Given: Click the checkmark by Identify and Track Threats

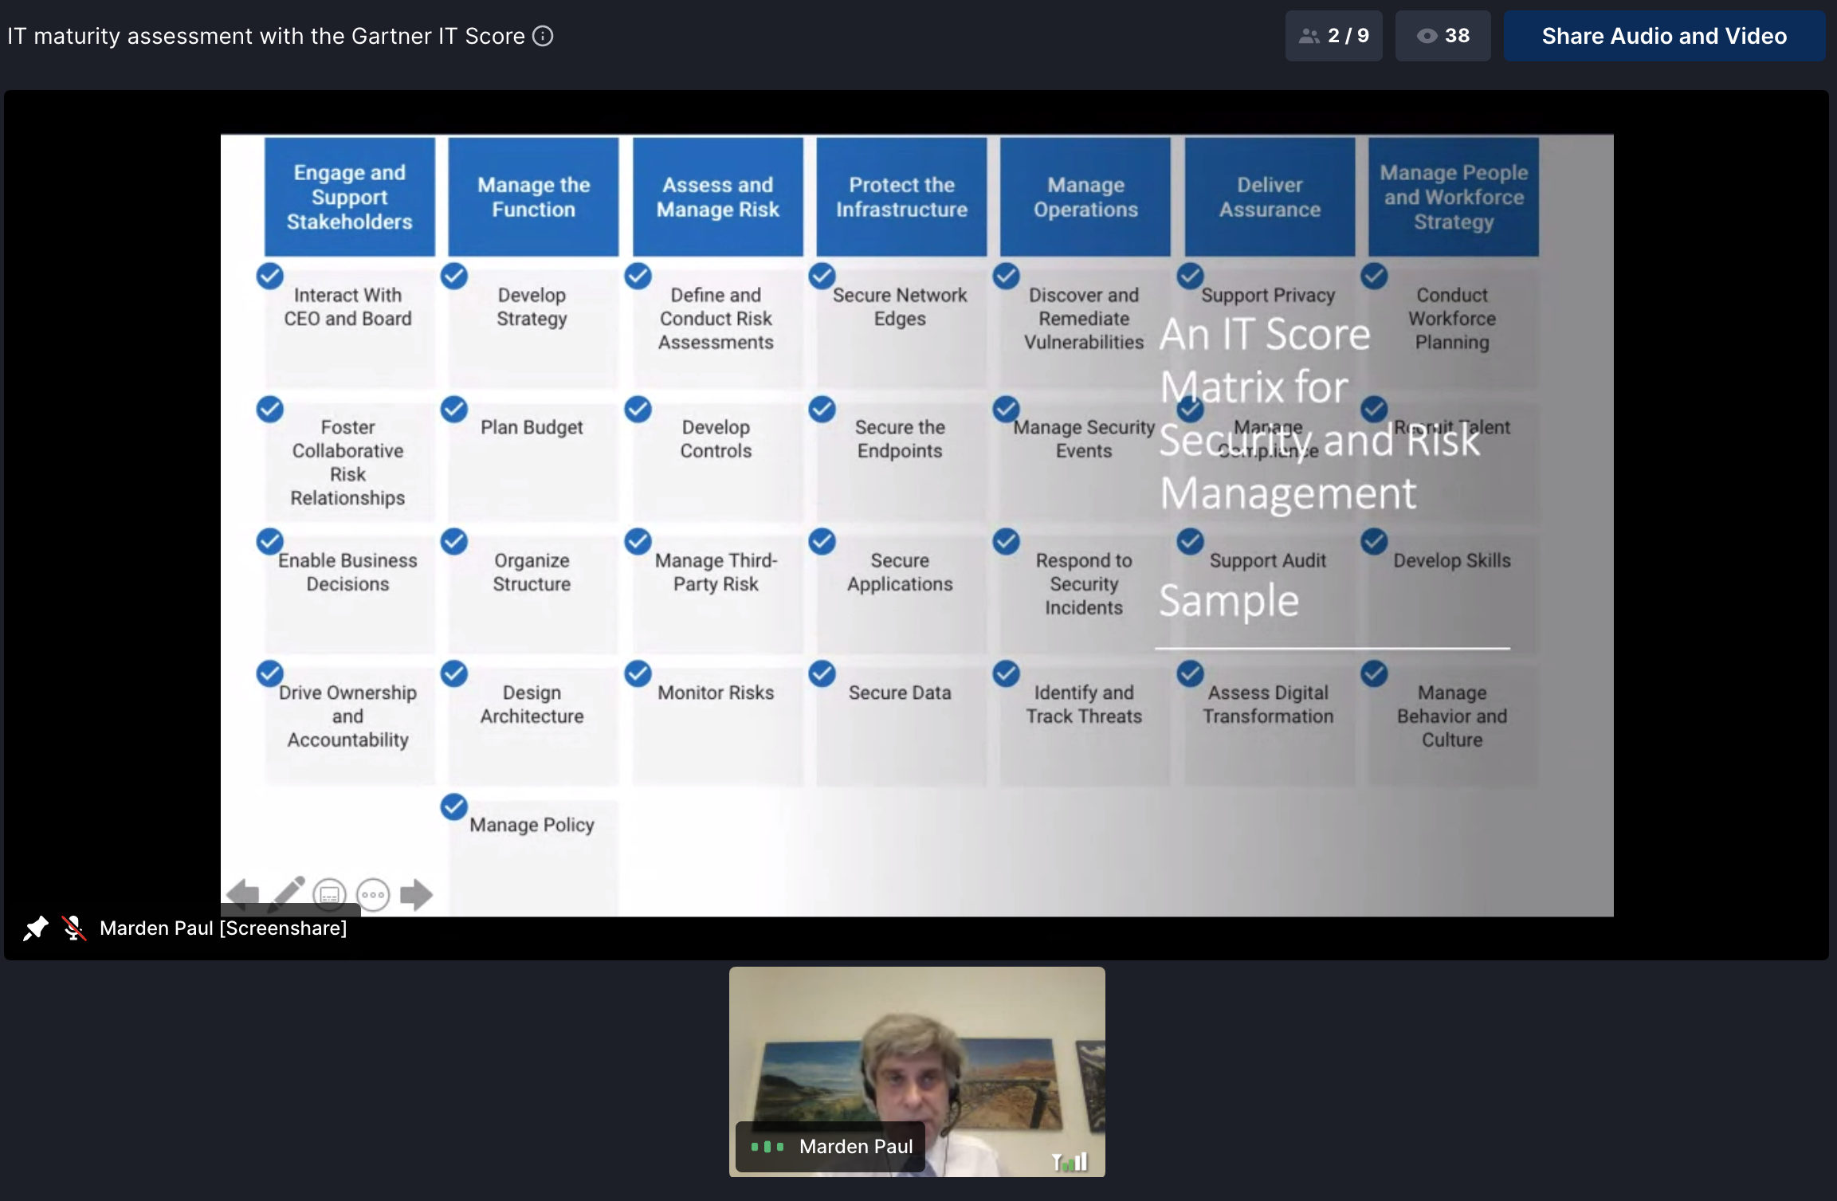Looking at the screenshot, I should (x=1006, y=673).
